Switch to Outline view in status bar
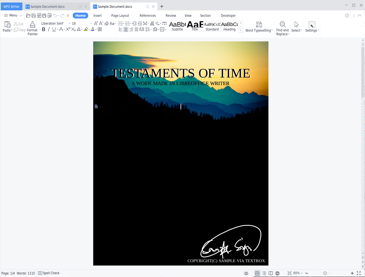The height and width of the screenshot is (277, 365). [264, 273]
